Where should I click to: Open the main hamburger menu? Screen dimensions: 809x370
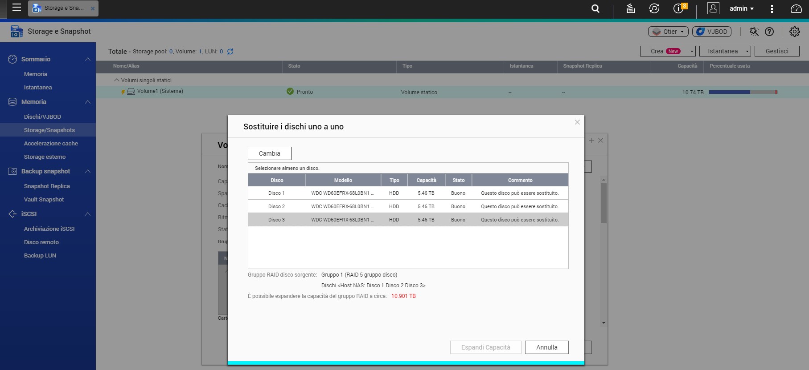16,8
